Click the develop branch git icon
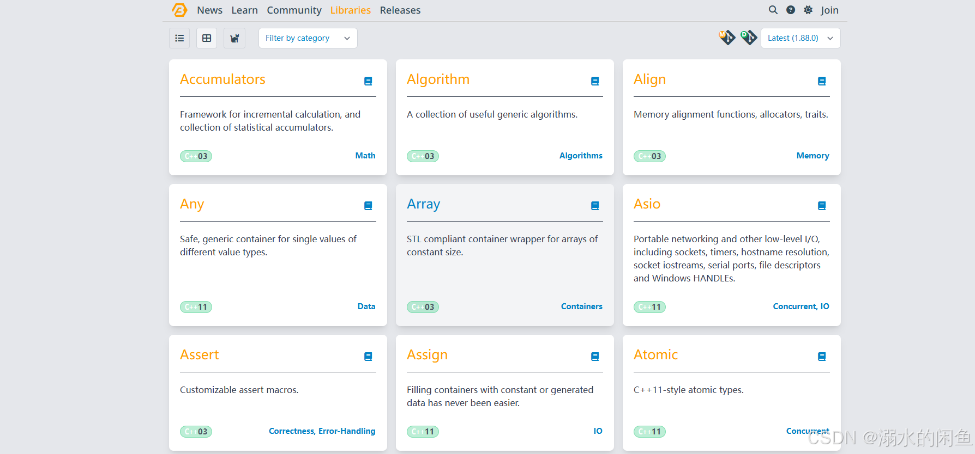This screenshot has width=975, height=454. coord(749,38)
